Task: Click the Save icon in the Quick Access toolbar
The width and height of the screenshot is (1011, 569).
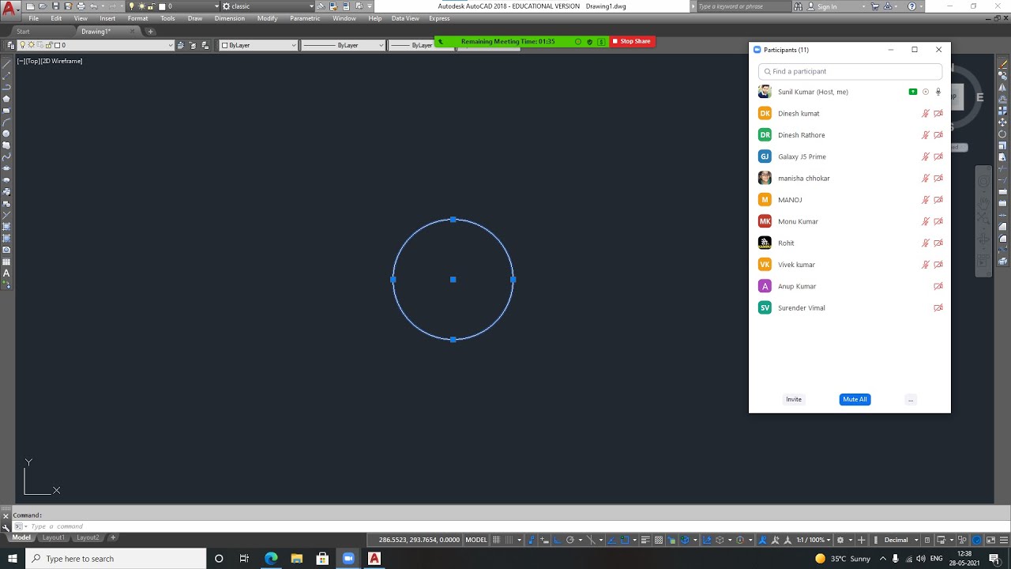Action: (x=56, y=6)
